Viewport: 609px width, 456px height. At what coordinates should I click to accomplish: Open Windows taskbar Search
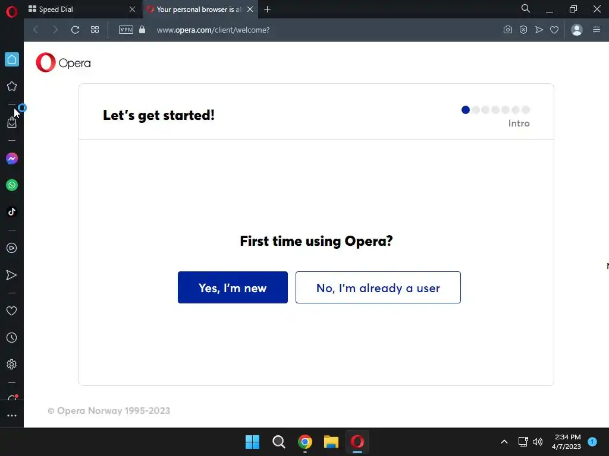[x=279, y=442]
